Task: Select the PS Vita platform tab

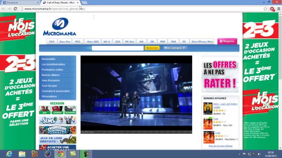Action: coord(129,42)
